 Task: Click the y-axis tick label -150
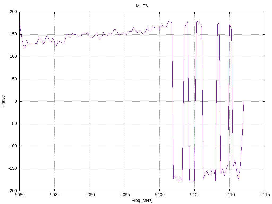pos(13,168)
